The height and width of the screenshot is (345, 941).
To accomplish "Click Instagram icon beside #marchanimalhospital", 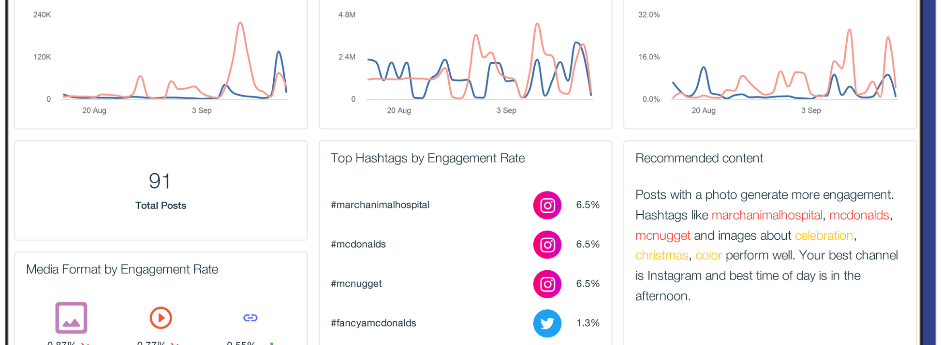I will (x=547, y=206).
